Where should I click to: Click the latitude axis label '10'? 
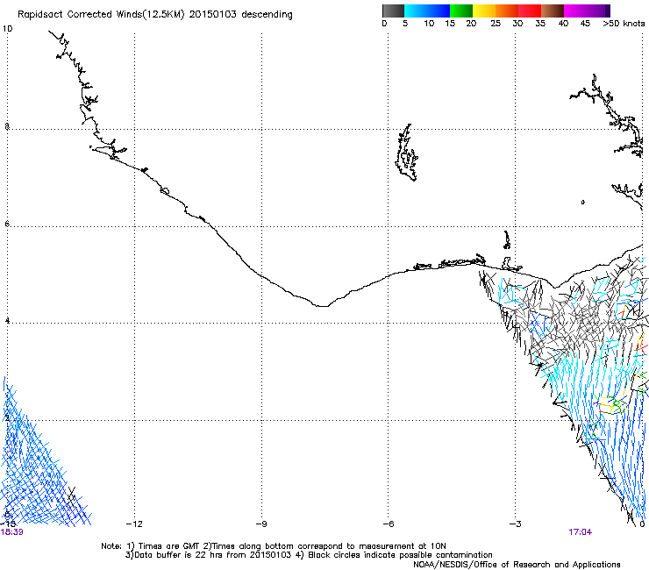(x=7, y=29)
